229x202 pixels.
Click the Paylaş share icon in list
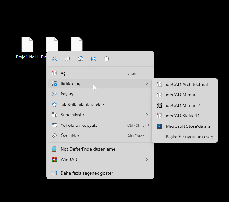54,94
